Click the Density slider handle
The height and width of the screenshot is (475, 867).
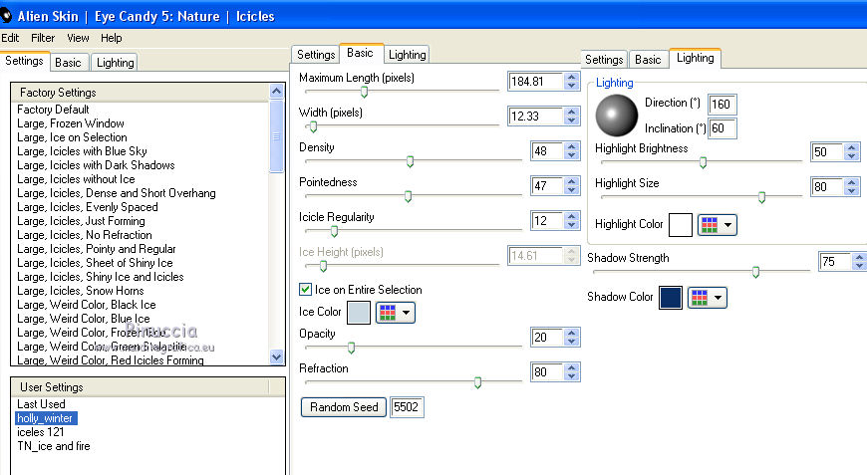pos(410,161)
